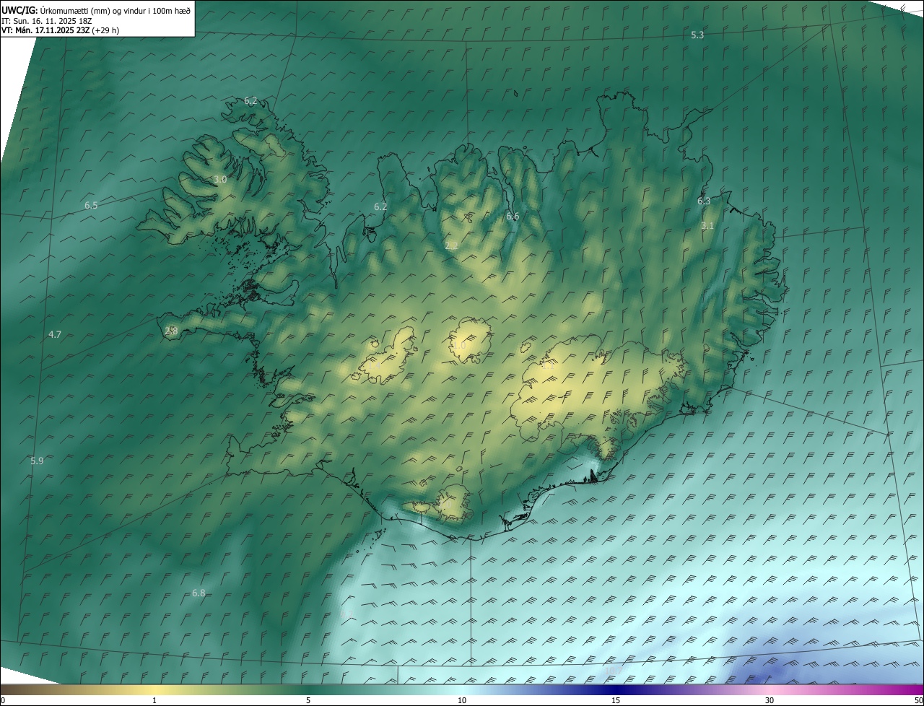Screen dimensions: 924x706
Task: Click the map value 5.3
Action: 697,35
